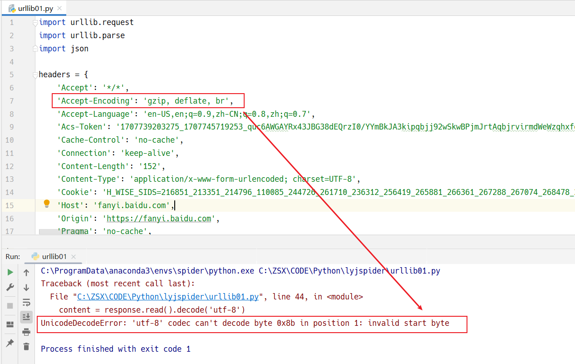Click the UnicodeDecodeError message text
Image resolution: width=575 pixels, height=364 pixels.
point(245,323)
